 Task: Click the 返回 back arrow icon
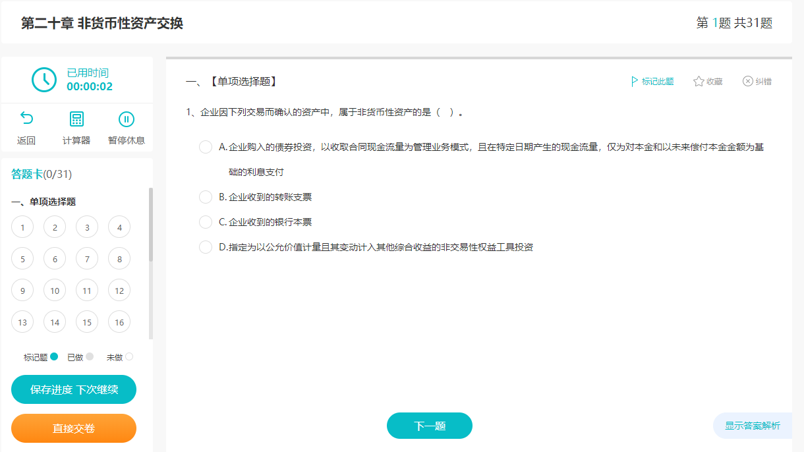pos(26,117)
